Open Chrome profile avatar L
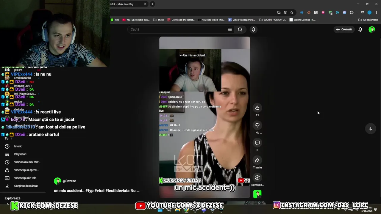 pyautogui.click(x=369, y=12)
